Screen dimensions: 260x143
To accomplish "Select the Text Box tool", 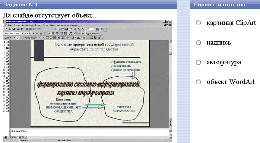I will click(x=55, y=38).
